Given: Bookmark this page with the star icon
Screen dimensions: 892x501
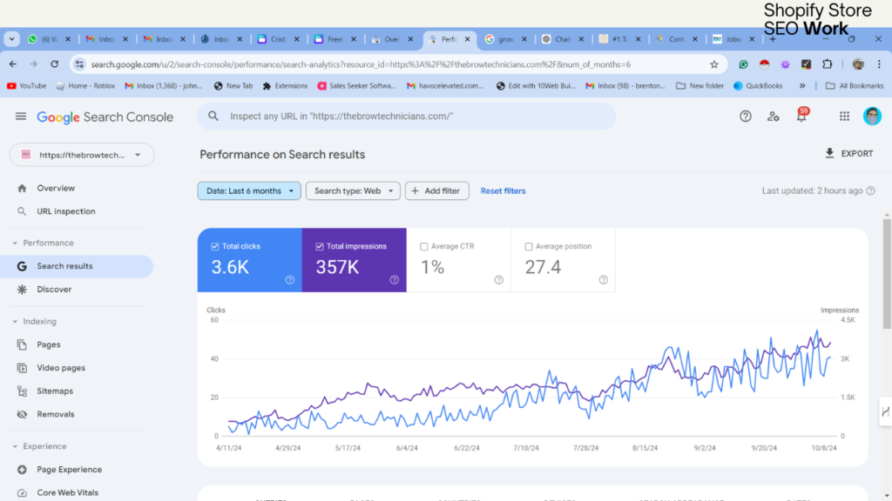Looking at the screenshot, I should click(714, 64).
